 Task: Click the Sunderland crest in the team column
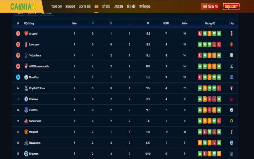(x=26, y=121)
